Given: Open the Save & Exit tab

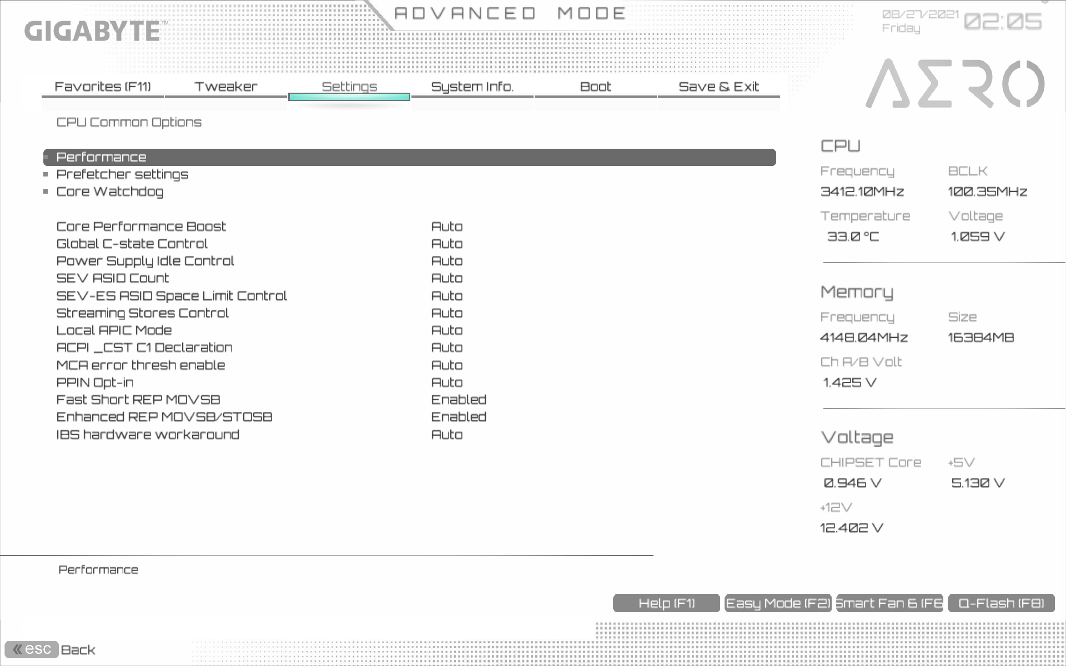Looking at the screenshot, I should (718, 87).
